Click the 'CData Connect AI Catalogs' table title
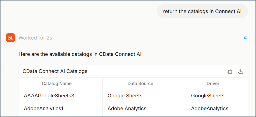This screenshot has height=117, width=256. coord(55,71)
